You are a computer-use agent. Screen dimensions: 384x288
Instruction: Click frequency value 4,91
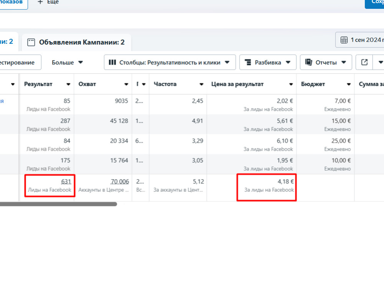(x=198, y=121)
